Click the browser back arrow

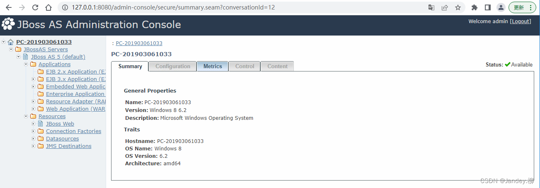coord(9,7)
